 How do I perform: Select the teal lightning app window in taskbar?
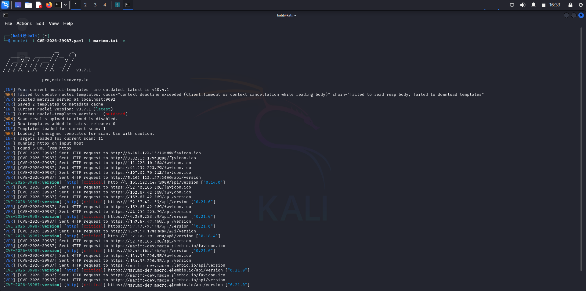pos(118,5)
